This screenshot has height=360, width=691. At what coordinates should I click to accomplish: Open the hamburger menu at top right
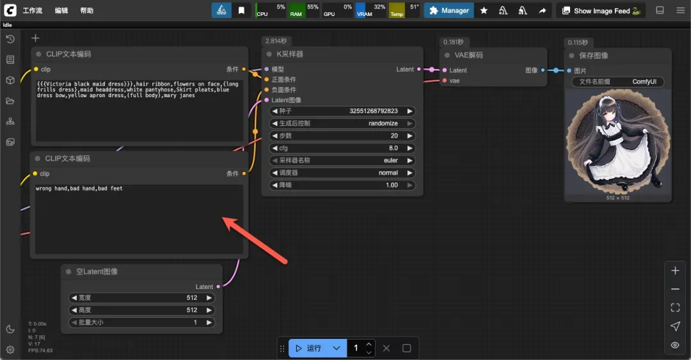click(680, 10)
